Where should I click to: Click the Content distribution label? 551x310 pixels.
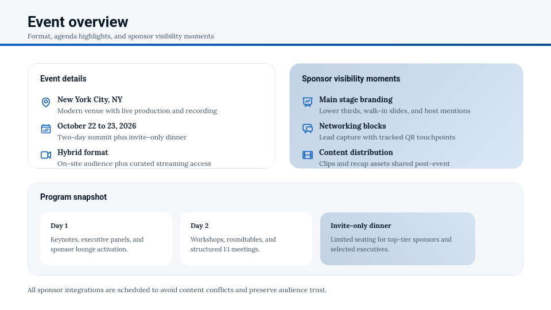[356, 152]
